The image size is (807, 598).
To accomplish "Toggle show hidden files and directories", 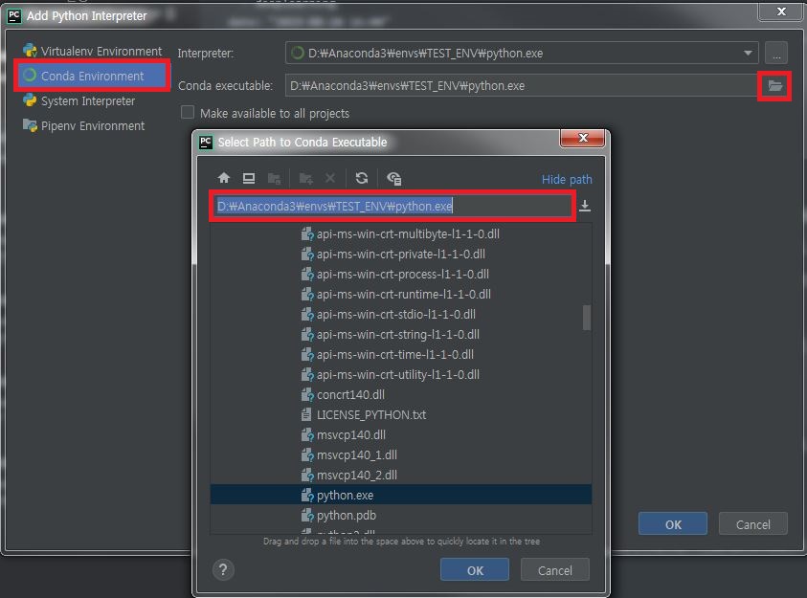I will point(394,178).
